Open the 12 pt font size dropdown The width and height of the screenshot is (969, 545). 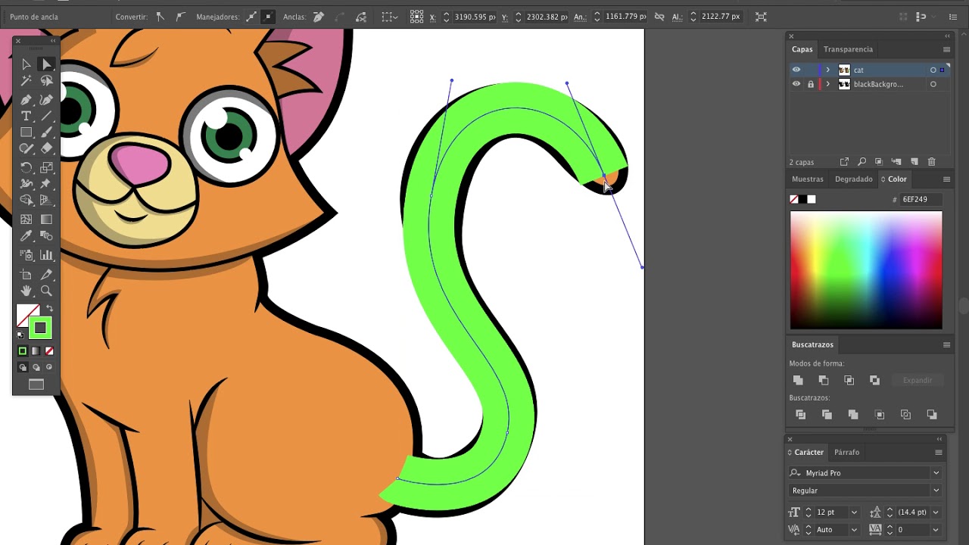[854, 512]
